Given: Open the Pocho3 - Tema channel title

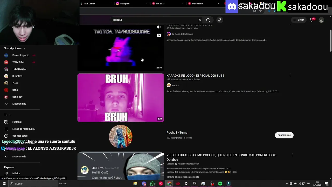Looking at the screenshot, I should (x=177, y=132).
